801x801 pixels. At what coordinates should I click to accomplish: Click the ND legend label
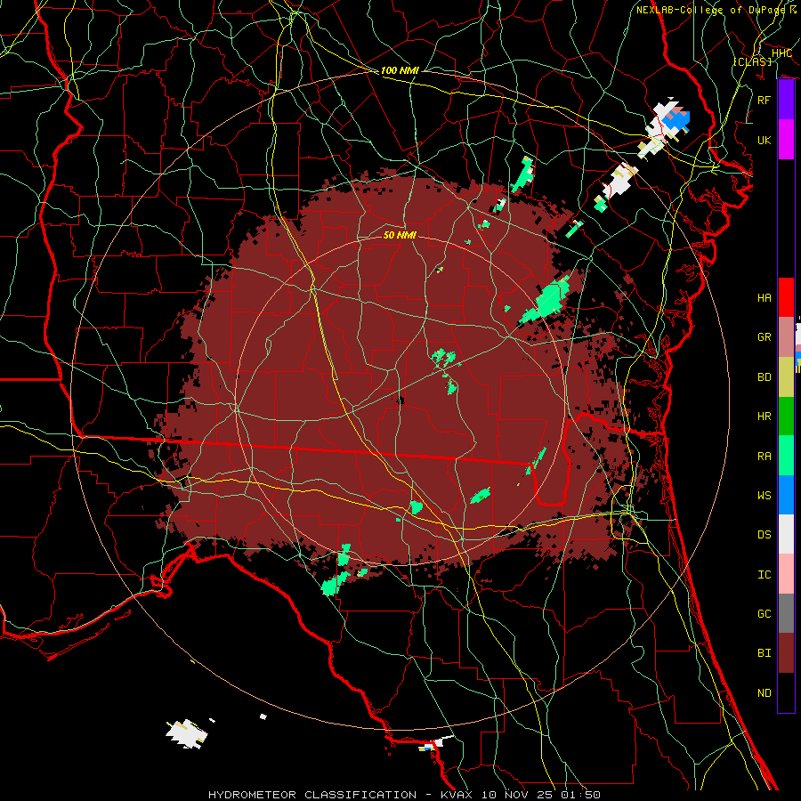[x=764, y=693]
